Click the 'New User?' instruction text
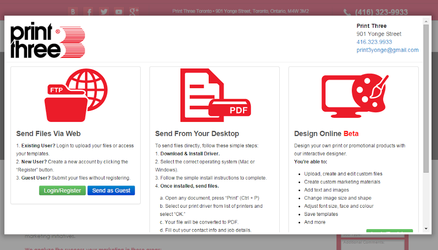438x250 pixels. (72, 166)
